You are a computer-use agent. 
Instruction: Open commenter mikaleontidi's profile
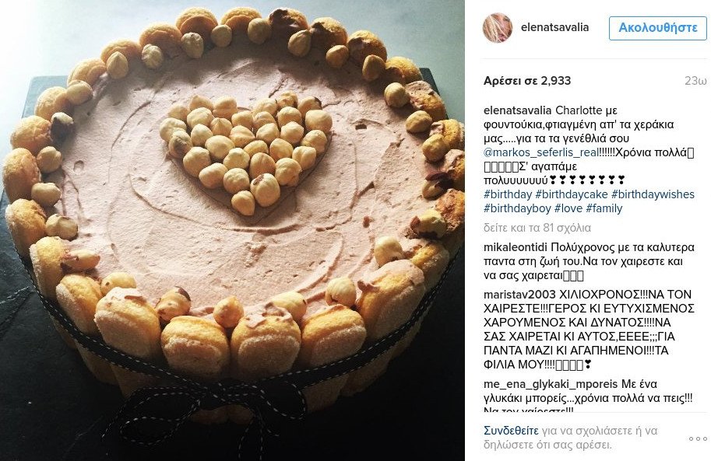pos(516,247)
